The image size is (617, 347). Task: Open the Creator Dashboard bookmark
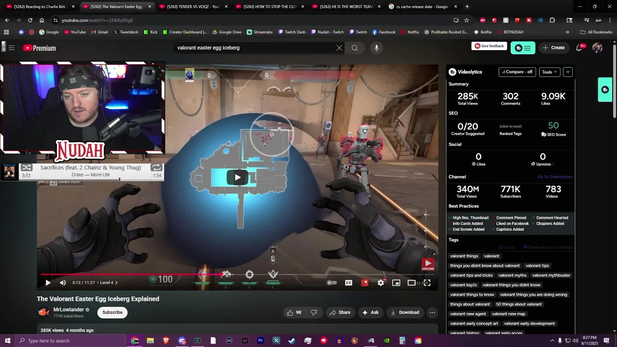coord(185,32)
